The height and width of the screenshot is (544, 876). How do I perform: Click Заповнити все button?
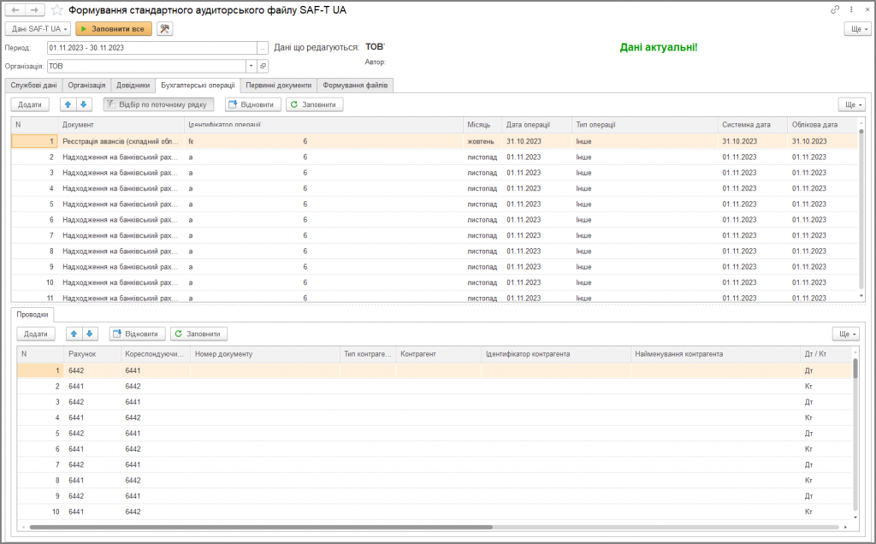pyautogui.click(x=114, y=28)
